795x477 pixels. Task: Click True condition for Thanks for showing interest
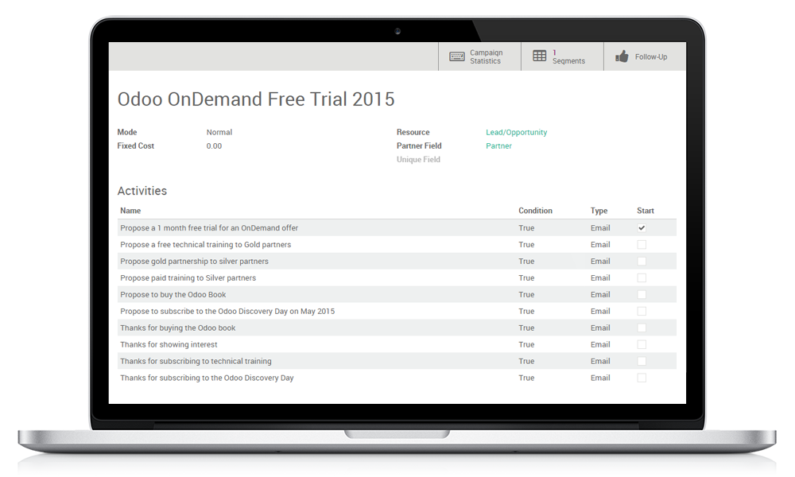[x=526, y=345]
